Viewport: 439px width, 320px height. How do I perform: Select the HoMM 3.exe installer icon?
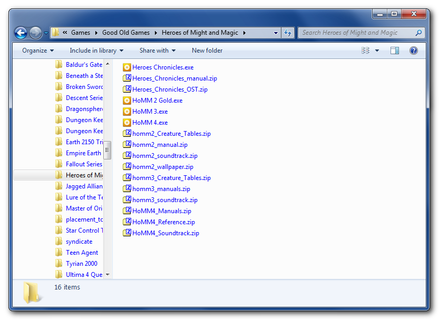click(x=127, y=112)
